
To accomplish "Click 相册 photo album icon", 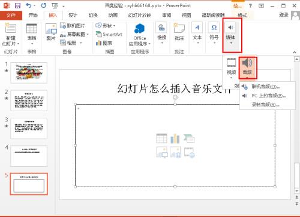I will coord(68,43).
